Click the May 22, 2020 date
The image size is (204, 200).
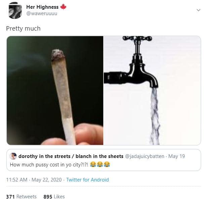coord(47,180)
